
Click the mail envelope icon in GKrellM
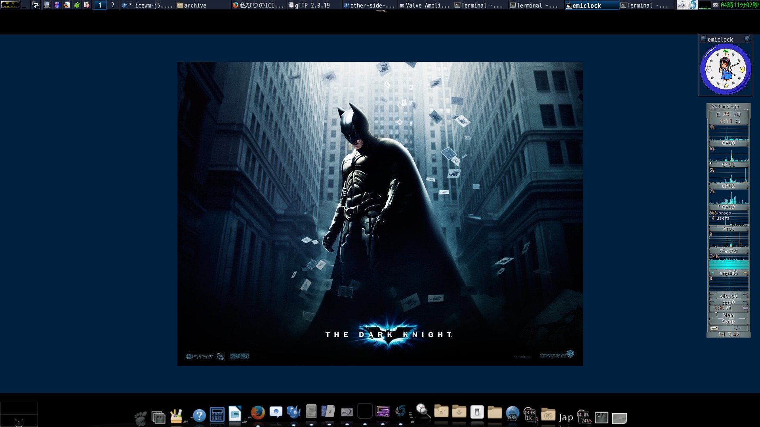pyautogui.click(x=714, y=328)
